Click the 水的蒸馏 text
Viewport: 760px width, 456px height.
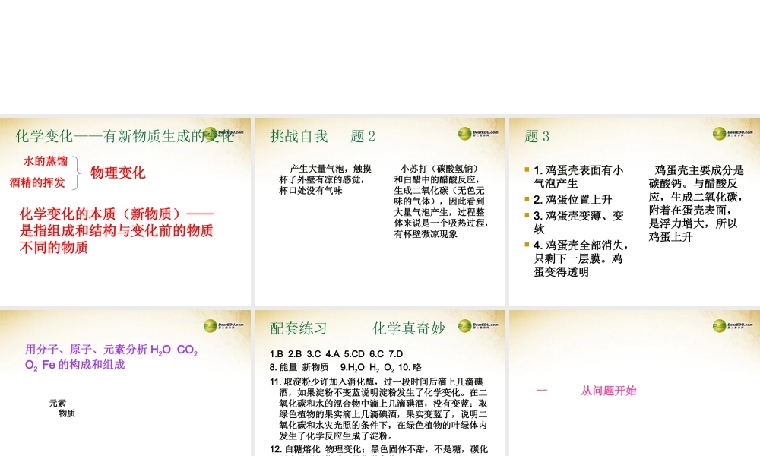click(x=46, y=161)
